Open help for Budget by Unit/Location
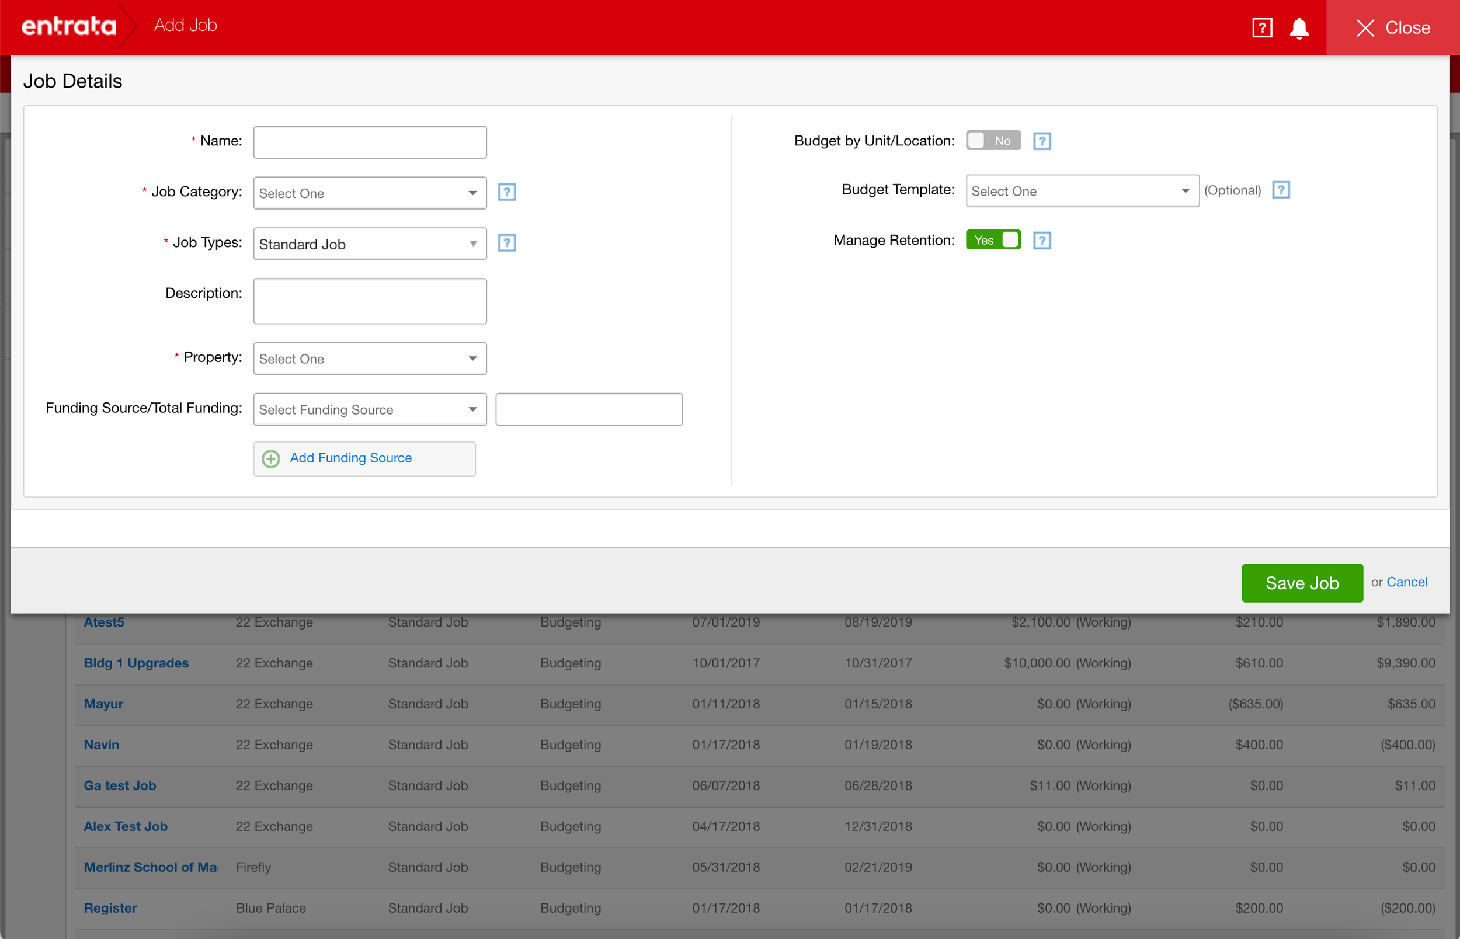This screenshot has height=939, width=1460. 1041,141
